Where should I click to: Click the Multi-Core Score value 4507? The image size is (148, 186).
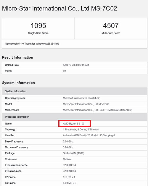point(111,26)
